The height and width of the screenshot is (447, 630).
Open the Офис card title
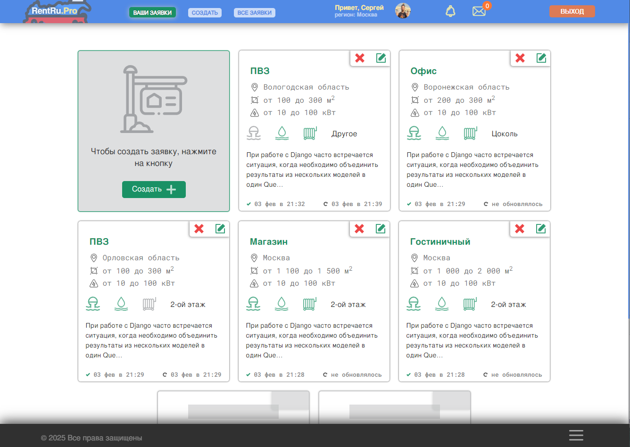pos(423,71)
